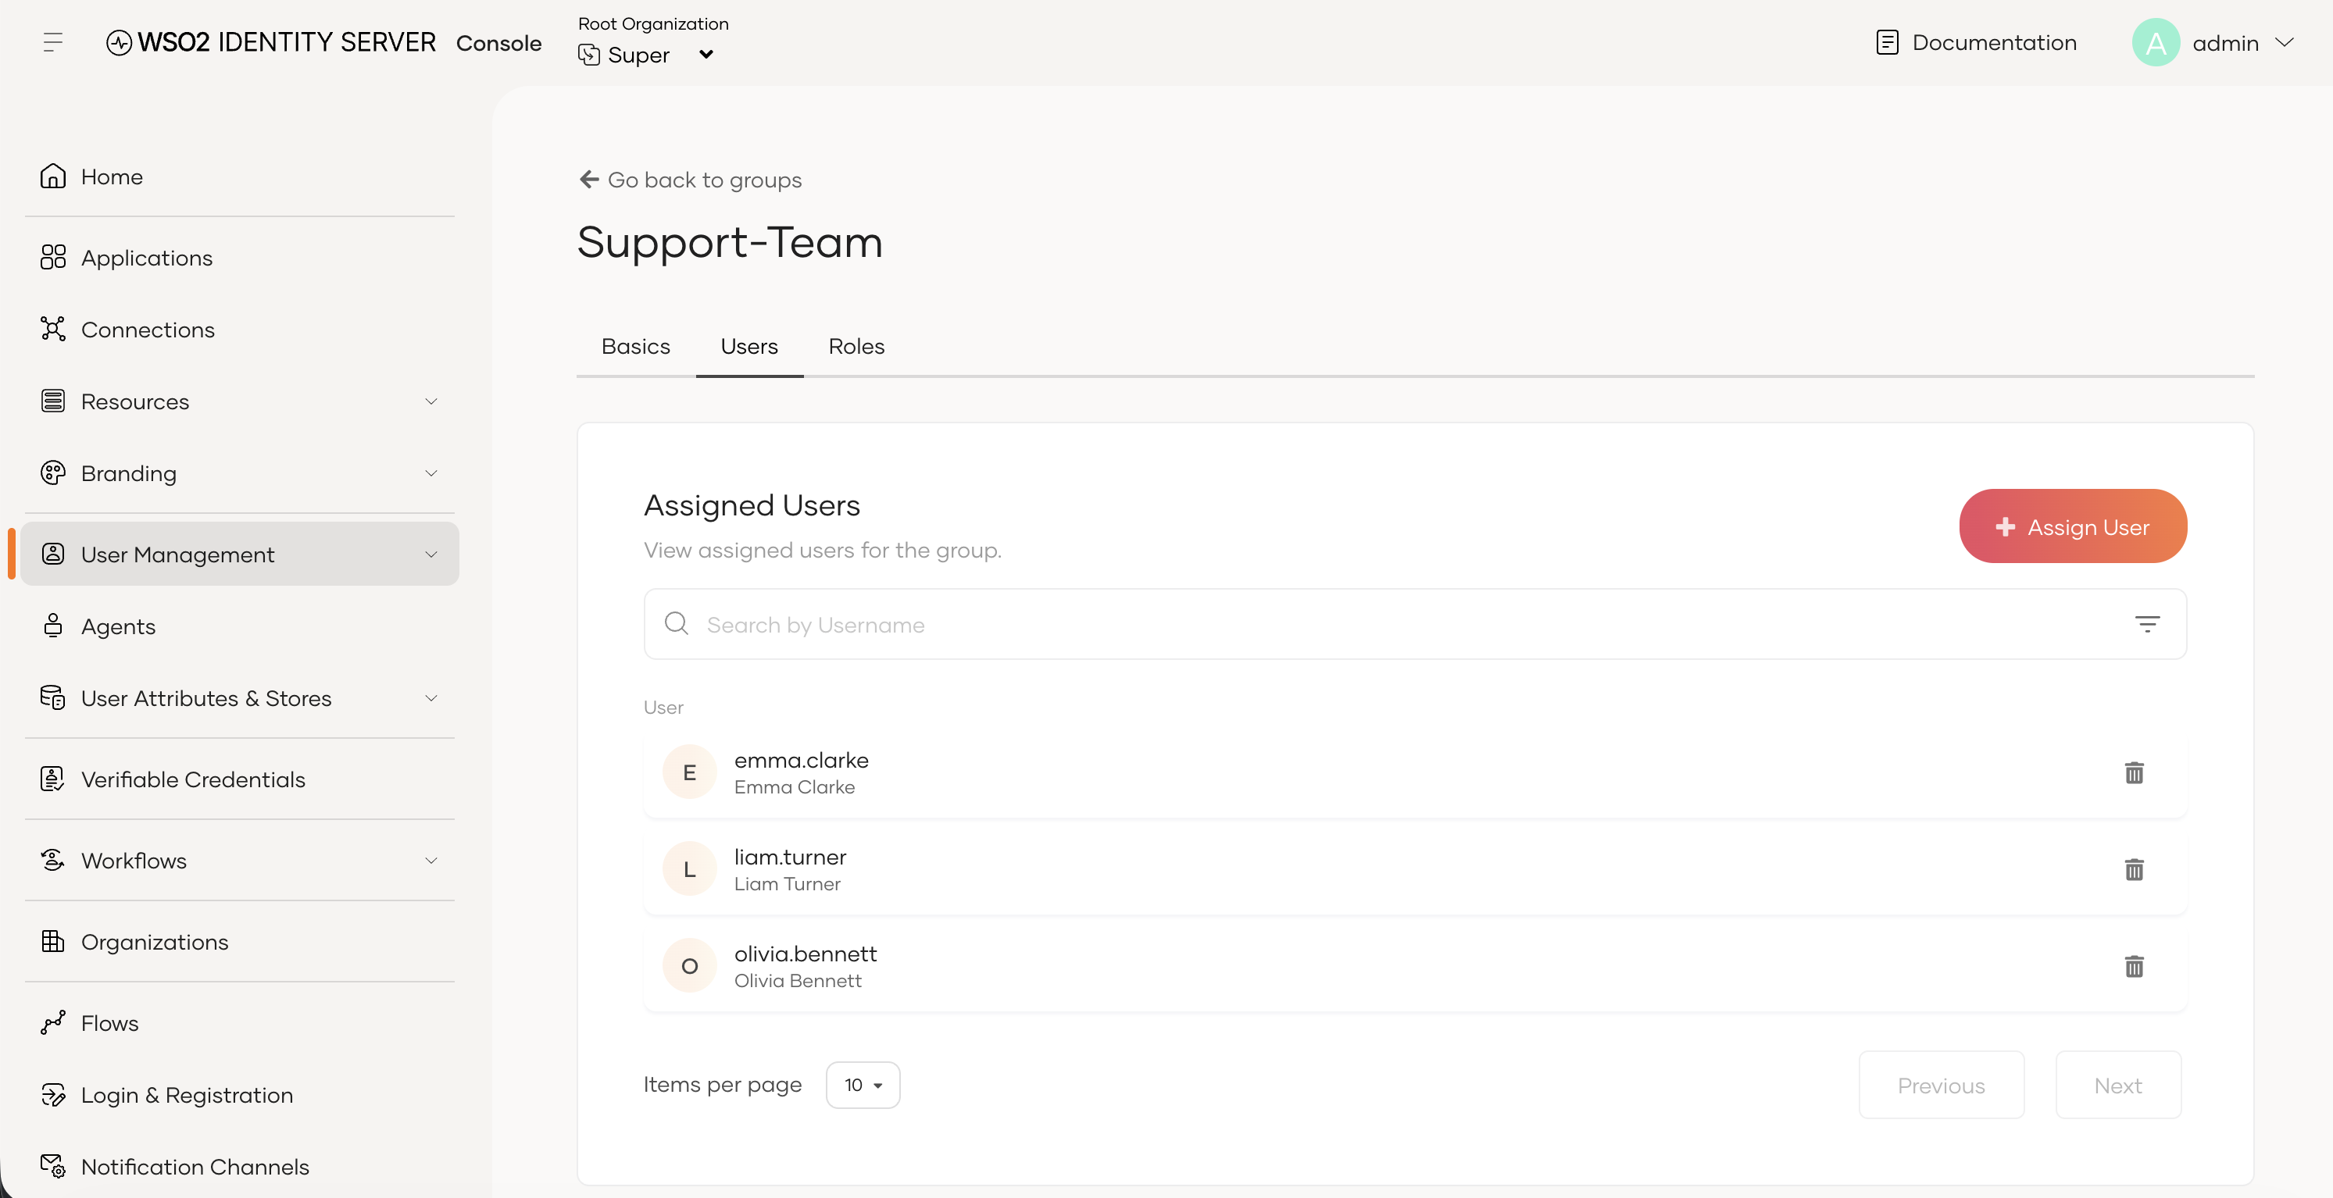
Task: Open the Documentation link
Action: 1976,42
